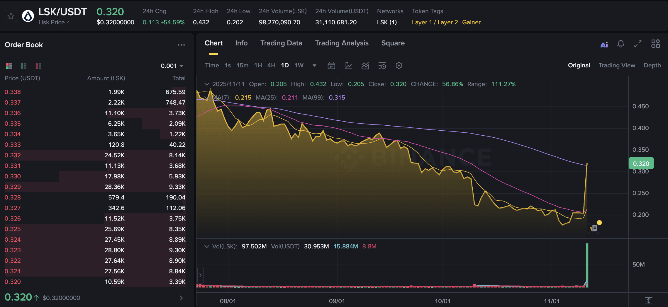Open the AI analysis icon
668x307 pixels.
604,45
